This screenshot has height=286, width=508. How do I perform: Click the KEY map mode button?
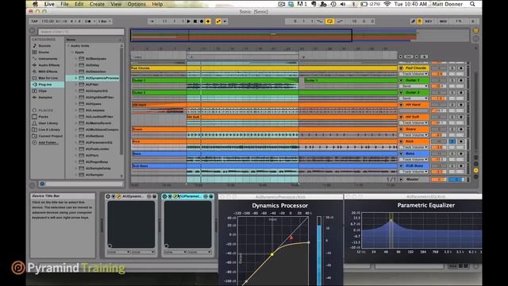pos(429,21)
